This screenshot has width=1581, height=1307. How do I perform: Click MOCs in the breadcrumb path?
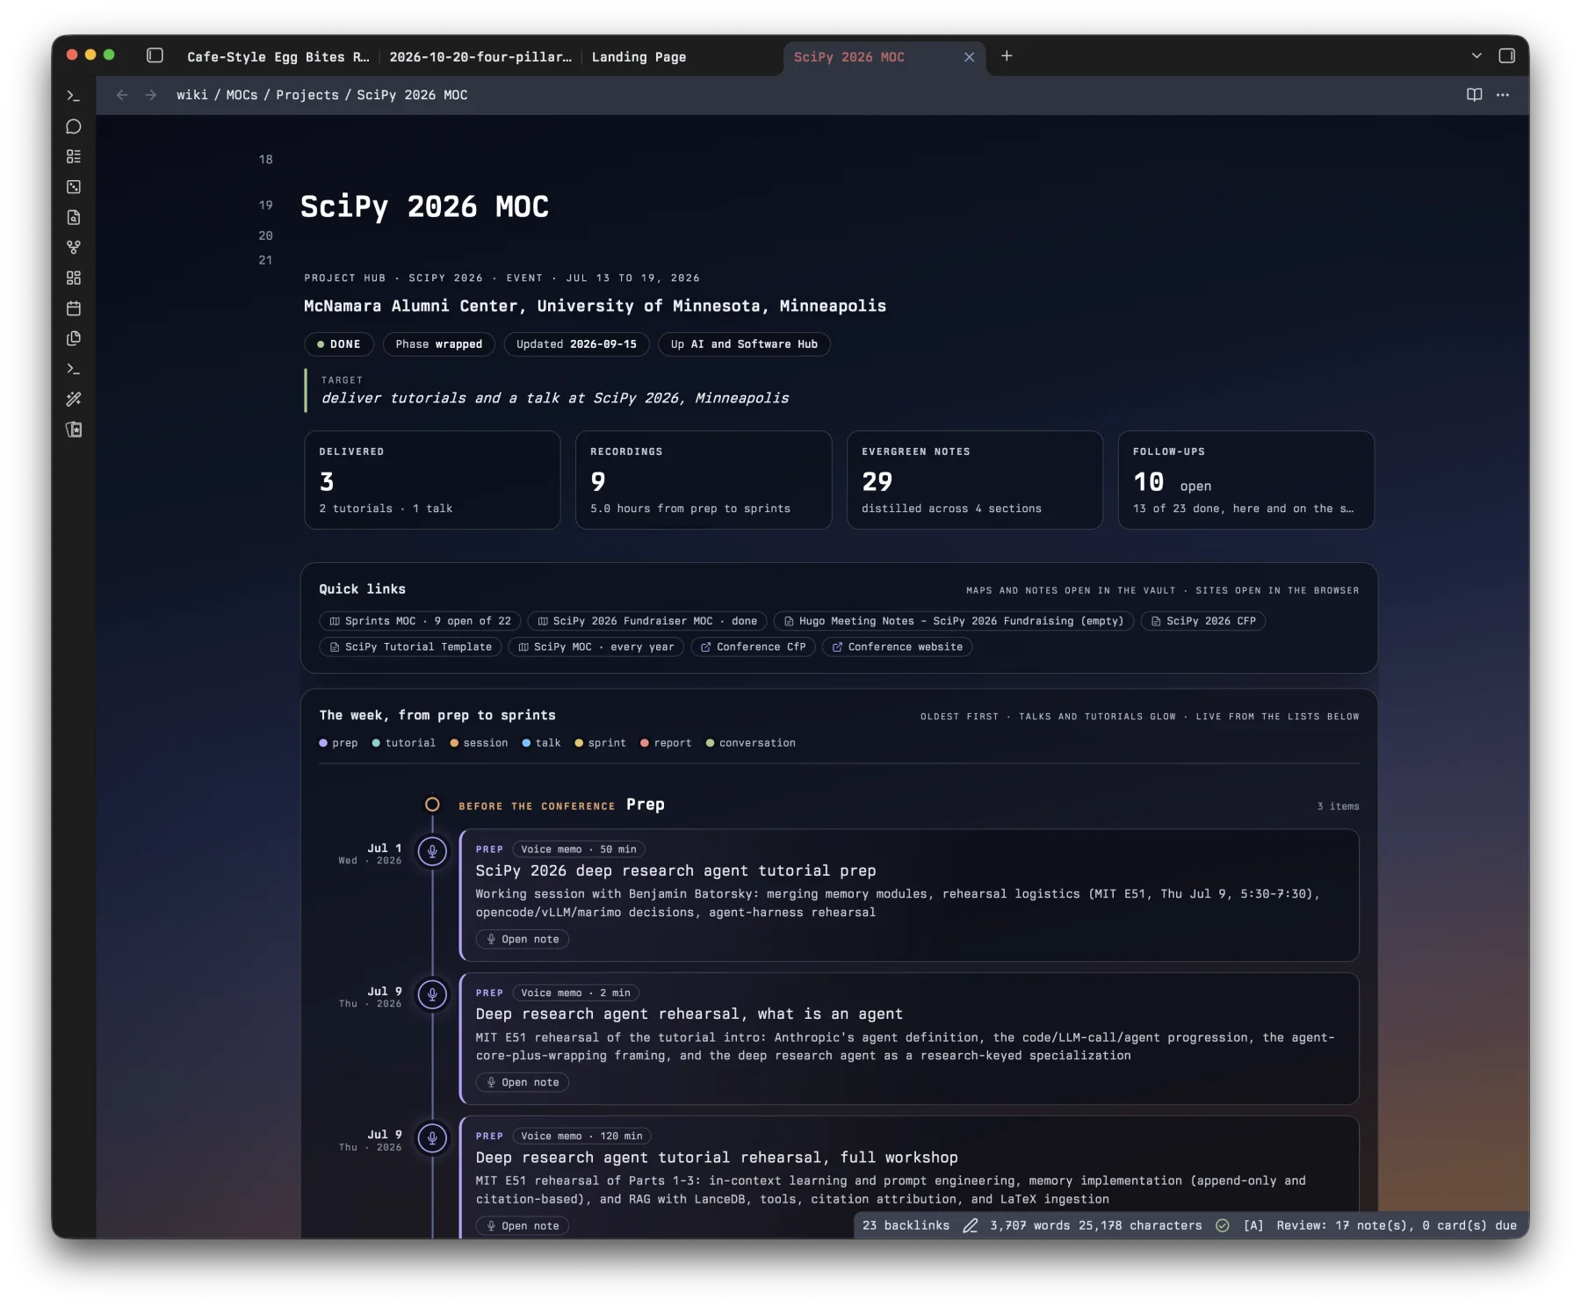pos(242,95)
